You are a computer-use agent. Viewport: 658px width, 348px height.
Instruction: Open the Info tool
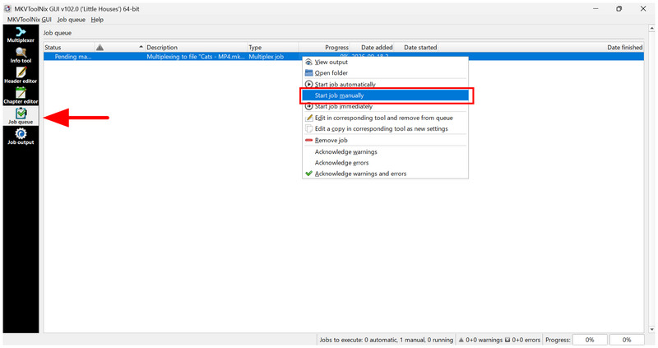pos(21,55)
